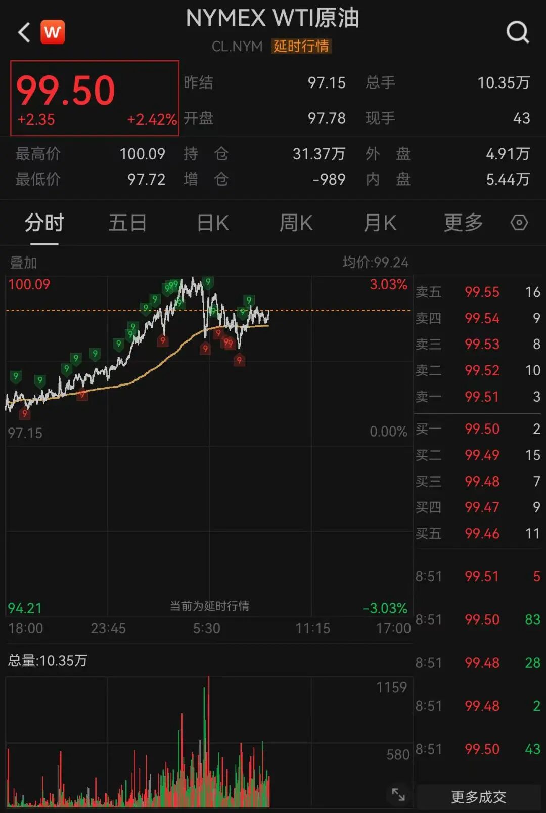
Task: Select the 卖四 99.54 order row
Action: click(478, 318)
